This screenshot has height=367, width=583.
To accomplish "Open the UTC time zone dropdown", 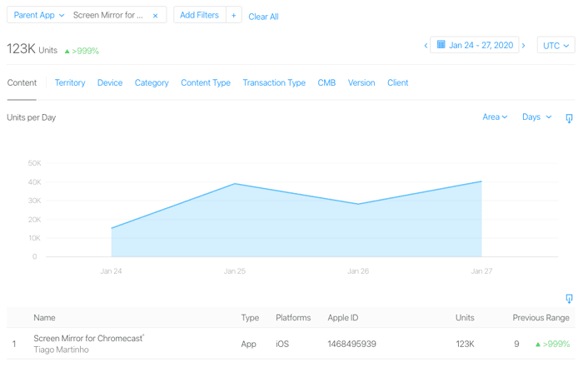I will tap(556, 45).
